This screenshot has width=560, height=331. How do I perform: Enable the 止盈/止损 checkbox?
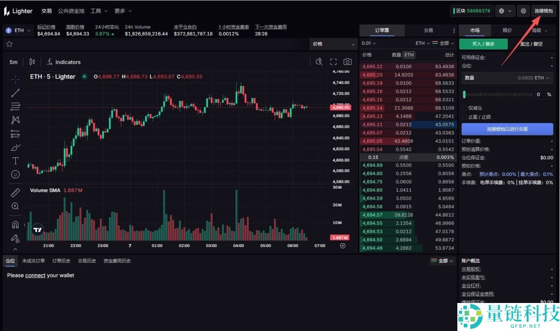point(465,117)
